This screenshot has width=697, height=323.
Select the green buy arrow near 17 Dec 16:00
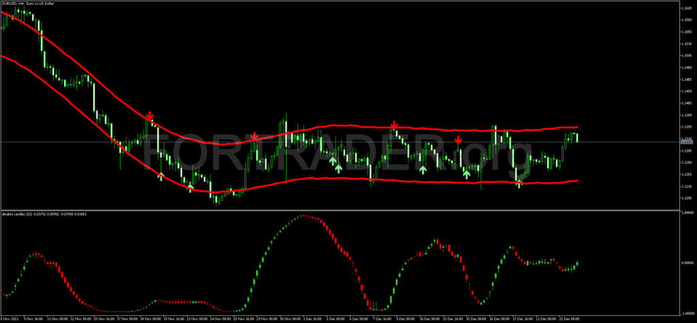coord(519,184)
